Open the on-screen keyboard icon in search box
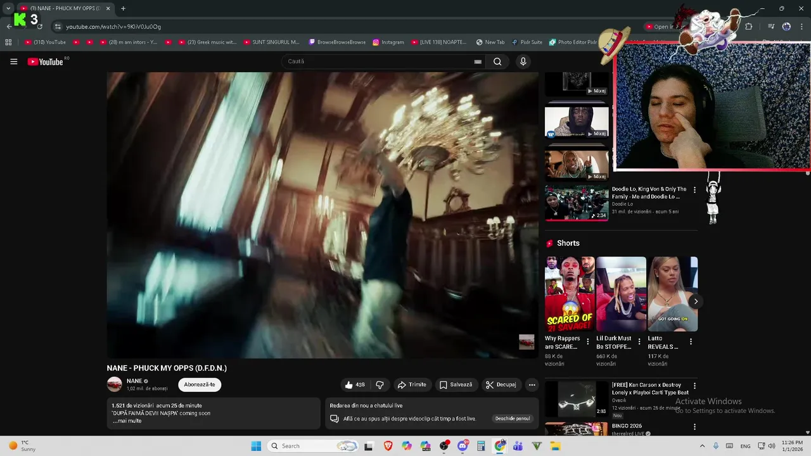This screenshot has width=811, height=456. click(478, 61)
